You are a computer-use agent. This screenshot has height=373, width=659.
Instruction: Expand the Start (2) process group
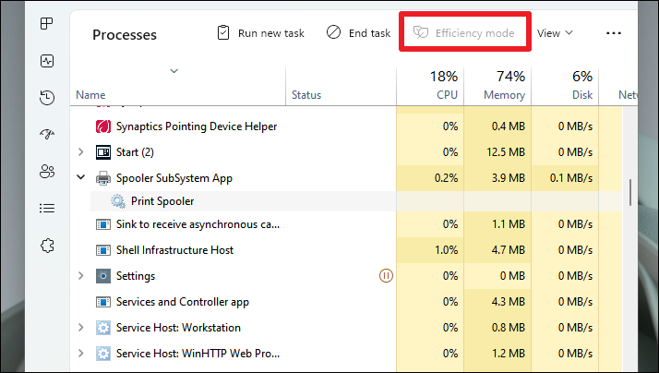click(81, 151)
